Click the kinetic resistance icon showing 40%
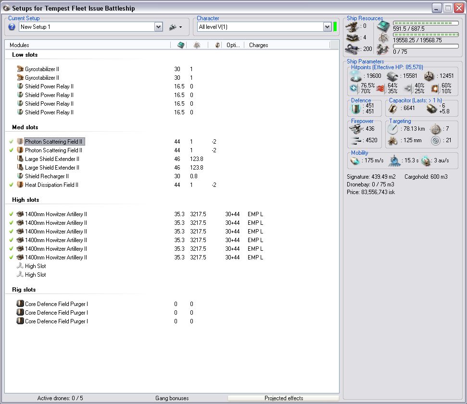This screenshot has width=467, height=404. tap(408, 88)
